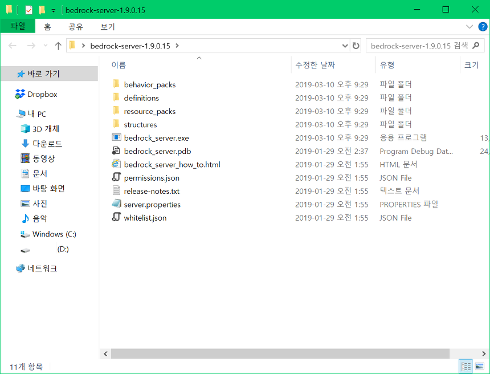Viewport: 490px width, 374px height.
Task: Focus the bedrock-server-1.9.0.15 검색 search box
Action: tap(425, 46)
